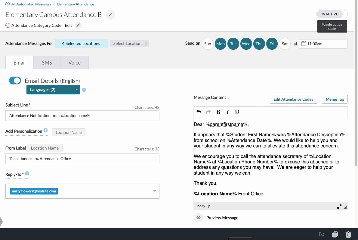Click info icon beside Languages dropdown
This screenshot has width=358, height=240.
[84, 90]
